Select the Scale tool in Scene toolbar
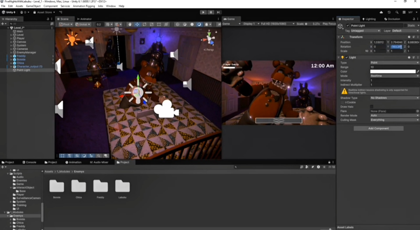 152,24
